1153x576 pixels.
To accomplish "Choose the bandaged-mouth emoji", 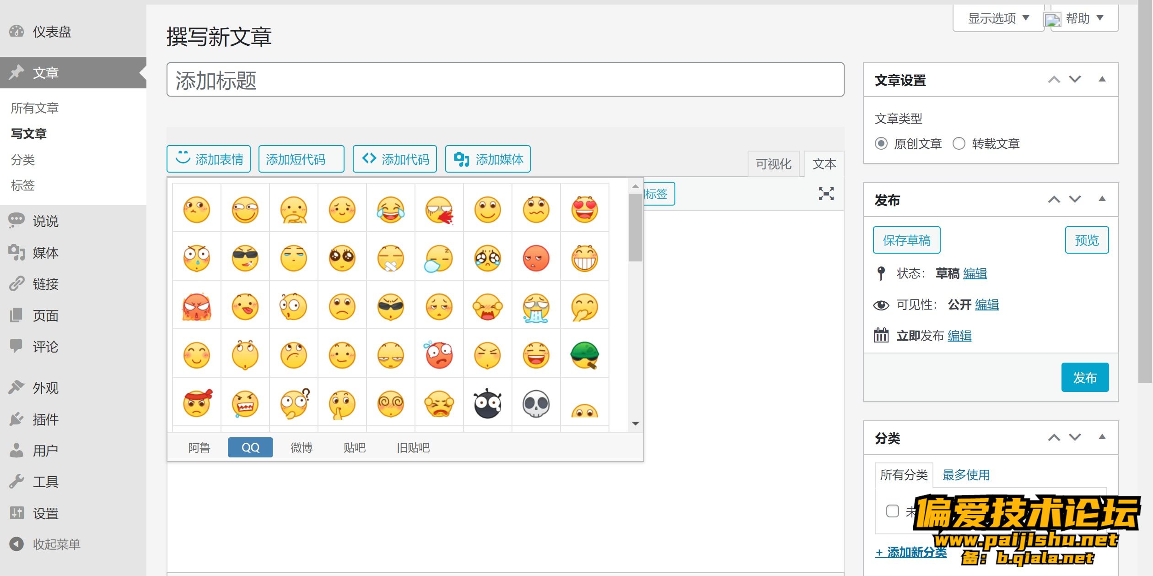I will [390, 258].
